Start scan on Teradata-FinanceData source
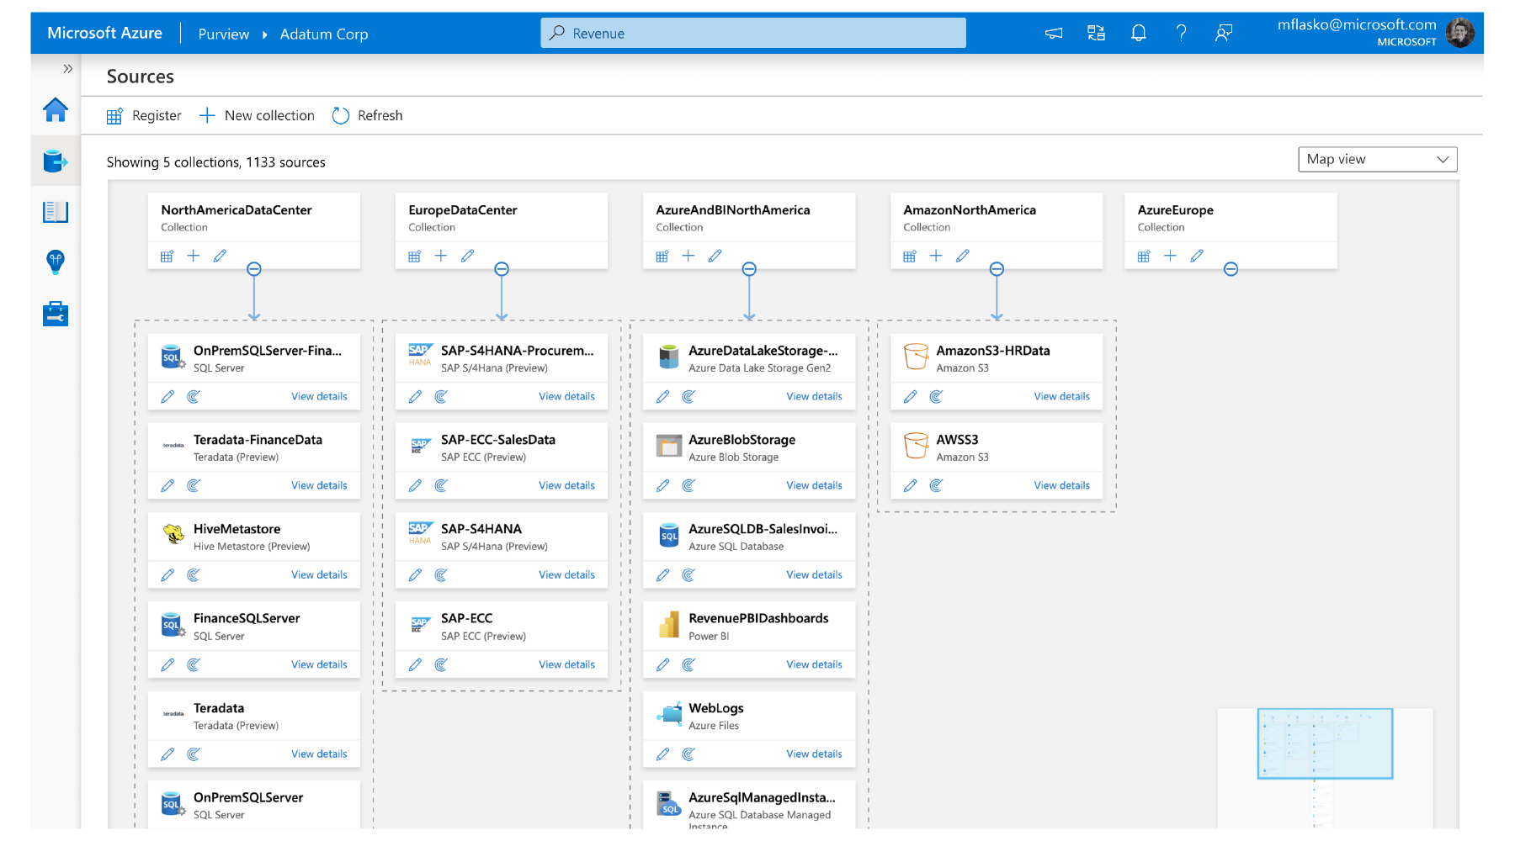Image resolution: width=1515 pixels, height=841 pixels. pos(194,485)
